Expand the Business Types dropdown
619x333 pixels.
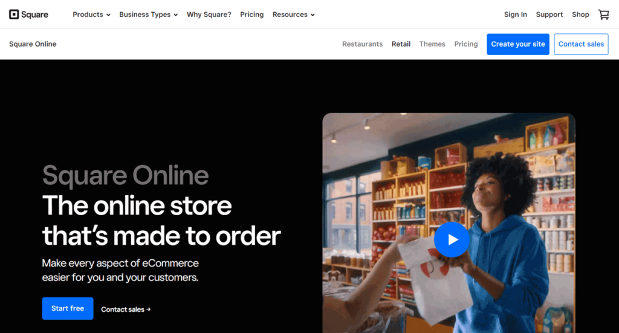tap(149, 15)
